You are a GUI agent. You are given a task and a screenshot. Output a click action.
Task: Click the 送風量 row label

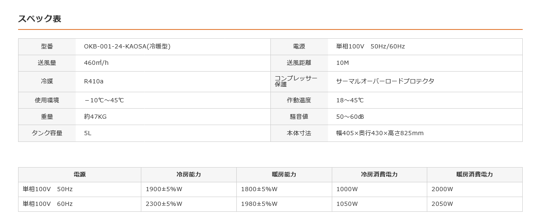tap(47, 63)
